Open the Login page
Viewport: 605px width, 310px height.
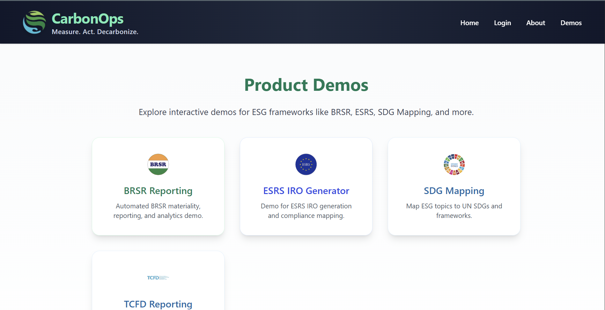point(502,23)
